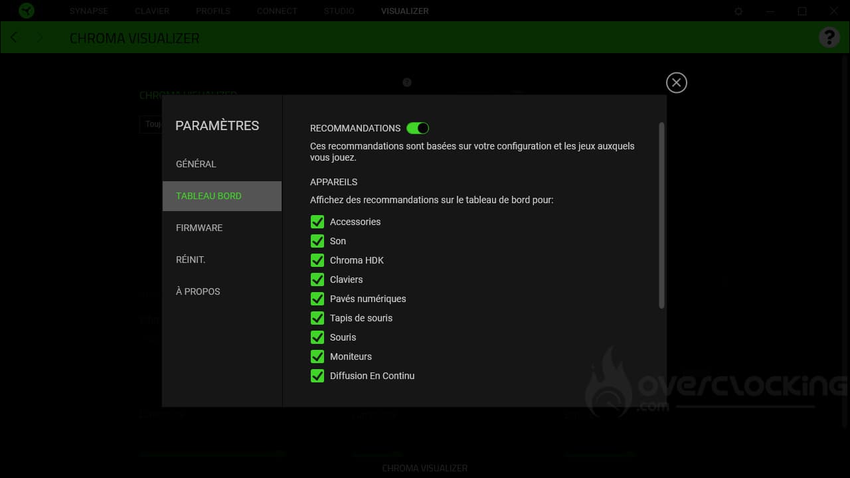Image resolution: width=850 pixels, height=478 pixels.
Task: Switch to the Studio tab
Action: tap(339, 11)
